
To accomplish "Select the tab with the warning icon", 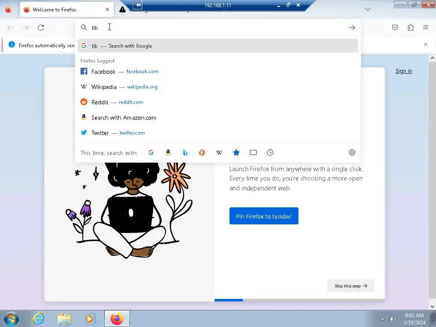I will (x=122, y=9).
